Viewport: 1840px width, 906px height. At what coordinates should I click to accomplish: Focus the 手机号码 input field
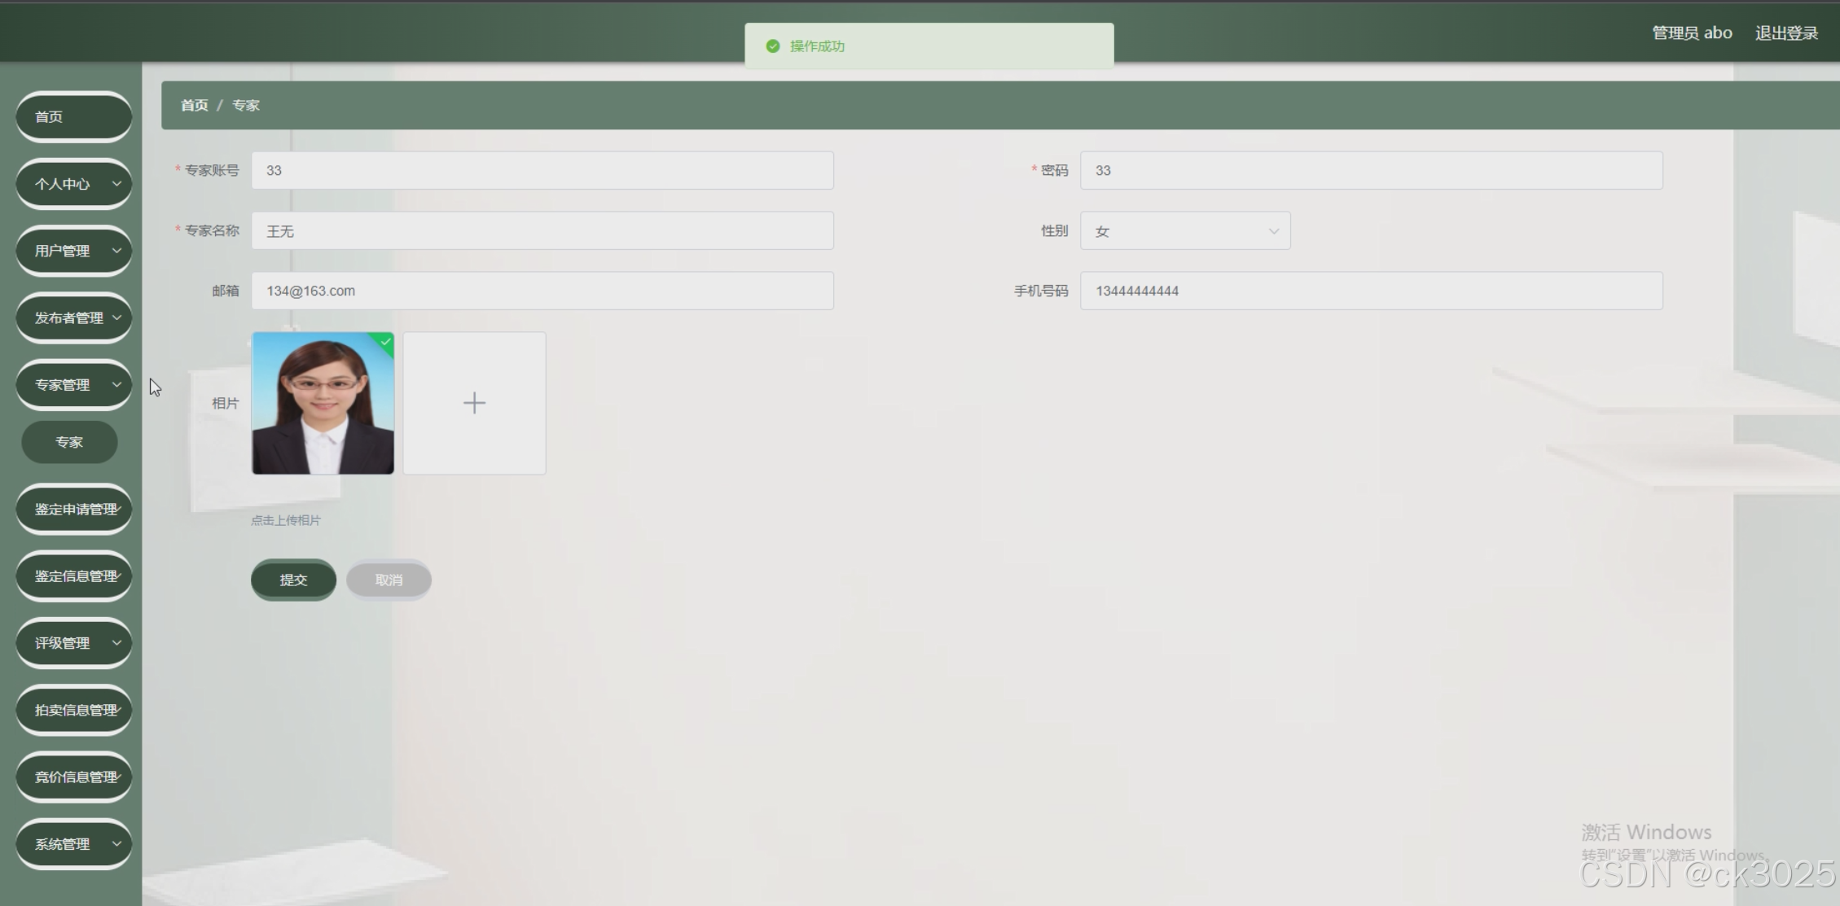(x=1370, y=291)
